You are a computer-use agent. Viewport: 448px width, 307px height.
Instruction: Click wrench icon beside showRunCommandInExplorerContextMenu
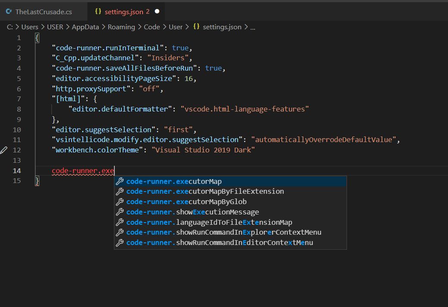coord(120,233)
